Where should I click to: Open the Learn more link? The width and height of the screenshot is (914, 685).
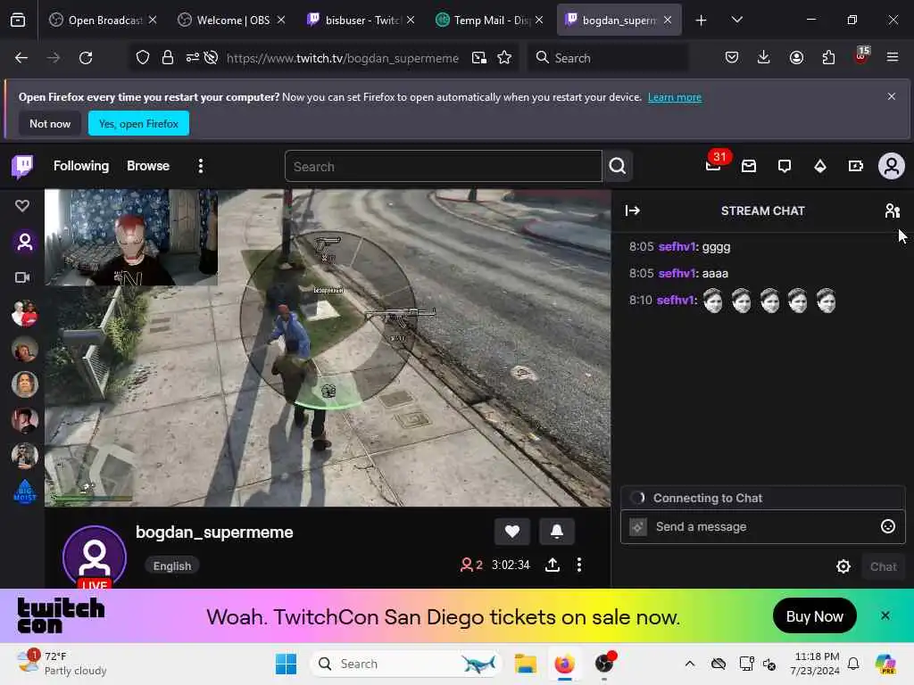[675, 97]
